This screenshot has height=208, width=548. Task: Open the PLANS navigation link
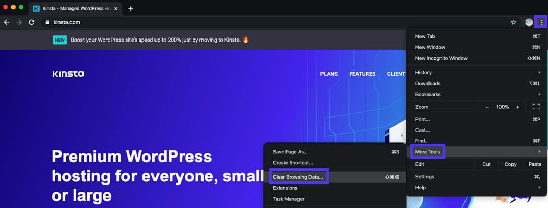point(329,74)
